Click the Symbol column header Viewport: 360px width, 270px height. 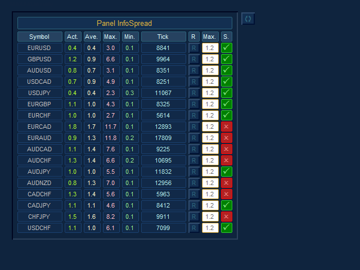tap(39, 37)
